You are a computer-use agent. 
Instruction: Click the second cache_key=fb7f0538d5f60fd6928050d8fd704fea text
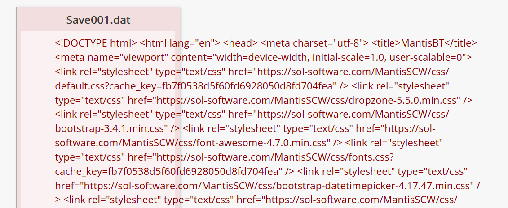click(167, 172)
